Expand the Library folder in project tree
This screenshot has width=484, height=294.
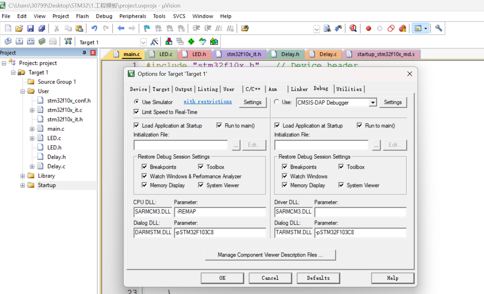[23, 176]
